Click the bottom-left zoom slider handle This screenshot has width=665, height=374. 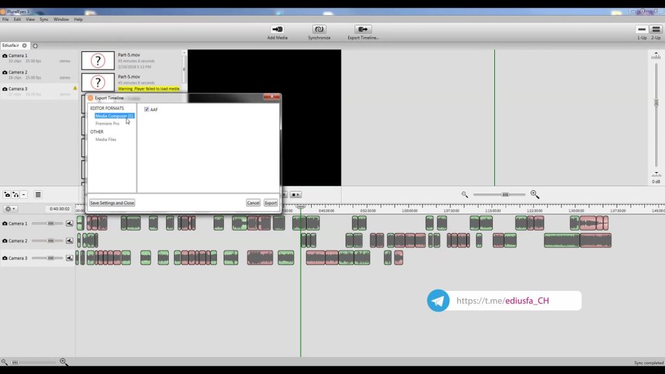pos(15,362)
